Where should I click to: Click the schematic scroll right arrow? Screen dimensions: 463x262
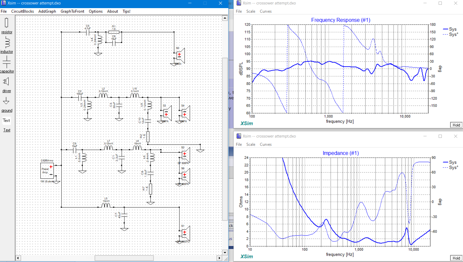(x=219, y=258)
